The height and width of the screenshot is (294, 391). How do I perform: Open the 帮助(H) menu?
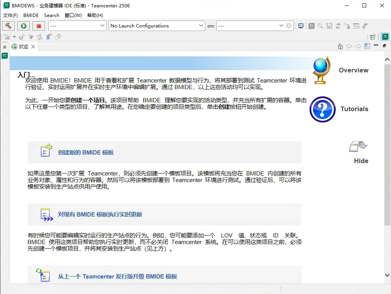coord(95,15)
